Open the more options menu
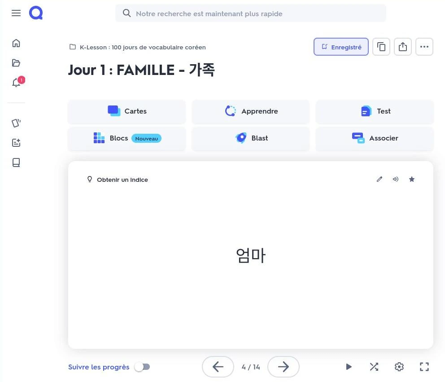The image size is (445, 382). pyautogui.click(x=424, y=47)
